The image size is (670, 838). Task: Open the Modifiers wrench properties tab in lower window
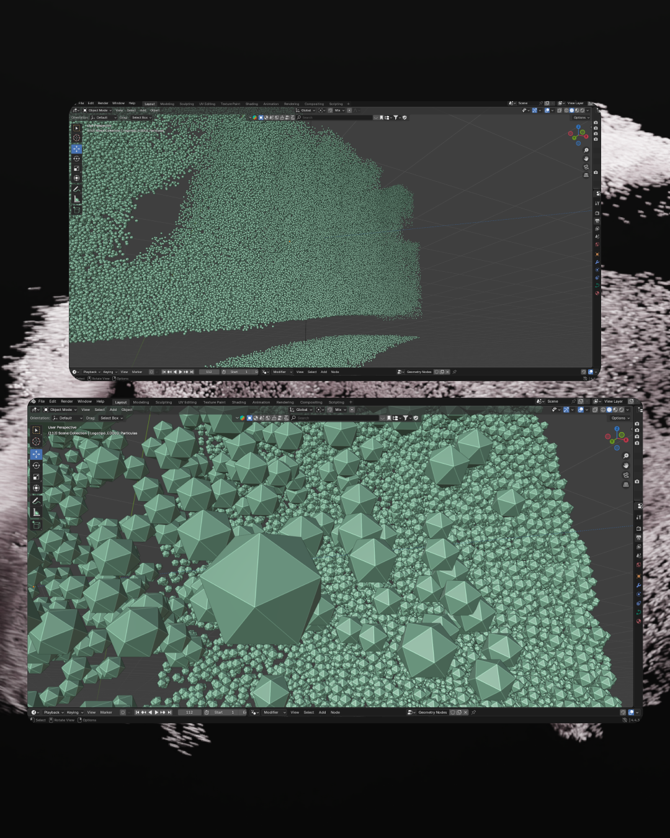[x=638, y=585]
